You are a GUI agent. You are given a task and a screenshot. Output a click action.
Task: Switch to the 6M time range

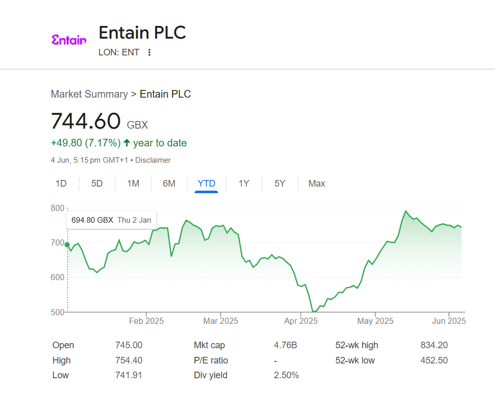click(x=169, y=184)
